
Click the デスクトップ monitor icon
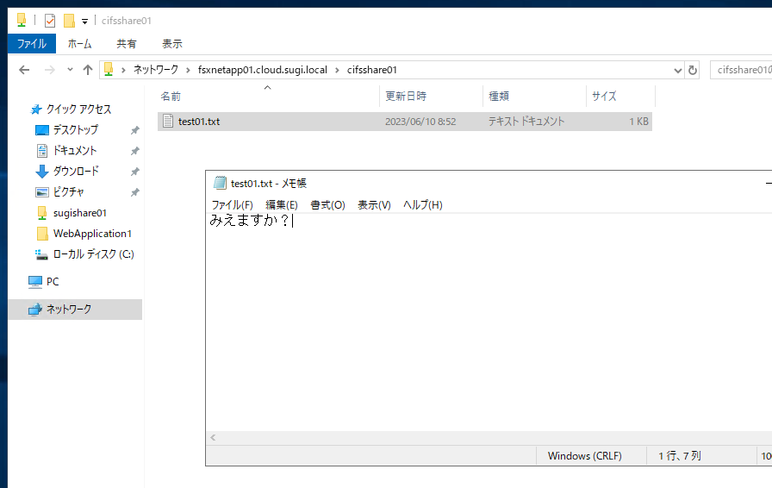click(42, 130)
